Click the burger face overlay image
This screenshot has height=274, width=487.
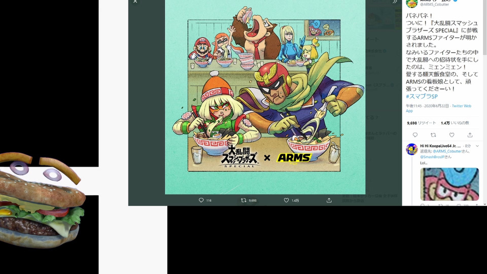coord(42,200)
